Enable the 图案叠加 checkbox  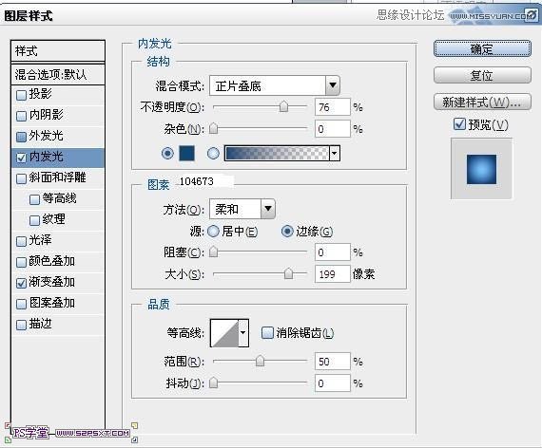(22, 304)
